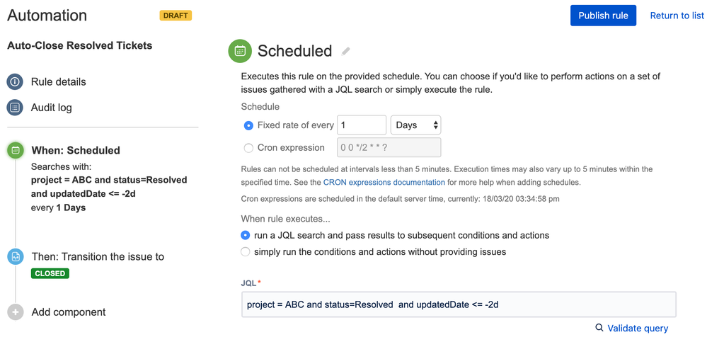Open the When: Scheduled step
707x337 pixels.
[x=76, y=150]
